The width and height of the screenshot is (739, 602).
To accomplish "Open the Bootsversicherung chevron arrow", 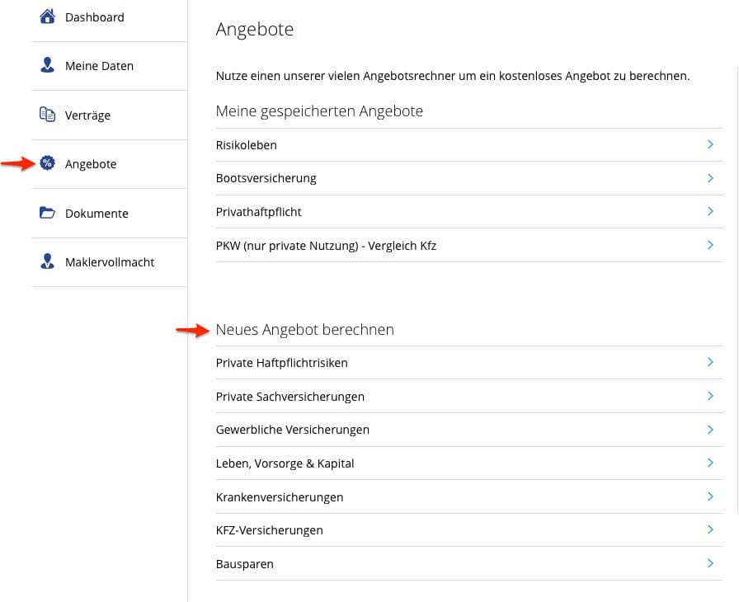I will pyautogui.click(x=710, y=178).
